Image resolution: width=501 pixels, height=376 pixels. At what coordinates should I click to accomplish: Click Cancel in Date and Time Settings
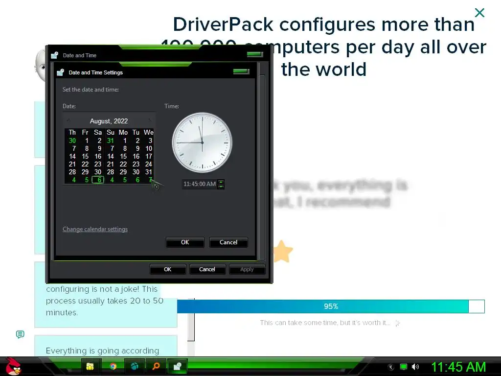coord(228,242)
